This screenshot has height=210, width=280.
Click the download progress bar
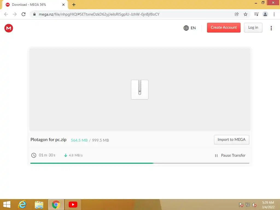tap(140, 163)
